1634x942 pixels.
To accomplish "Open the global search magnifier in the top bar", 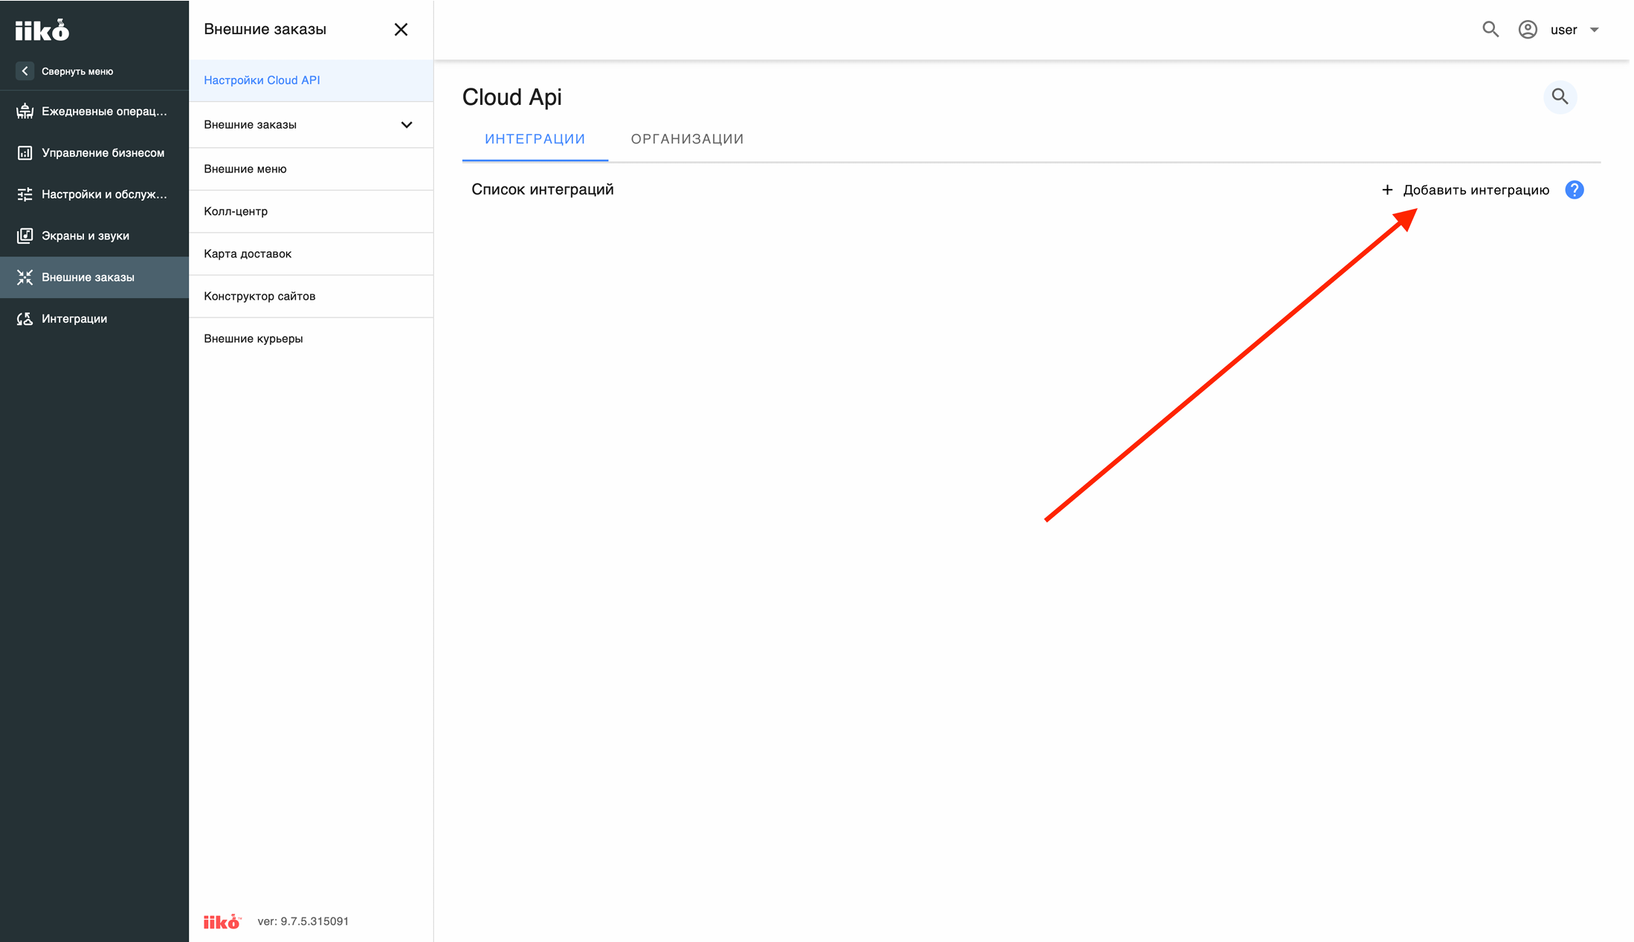I will [1490, 29].
